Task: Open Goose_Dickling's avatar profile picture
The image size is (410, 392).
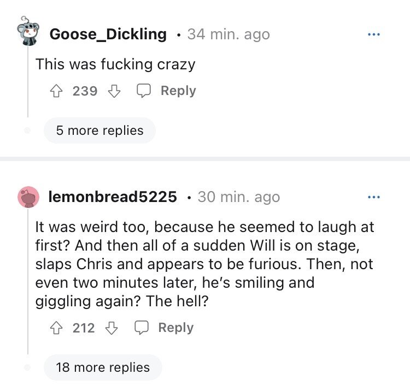Action: [27, 32]
